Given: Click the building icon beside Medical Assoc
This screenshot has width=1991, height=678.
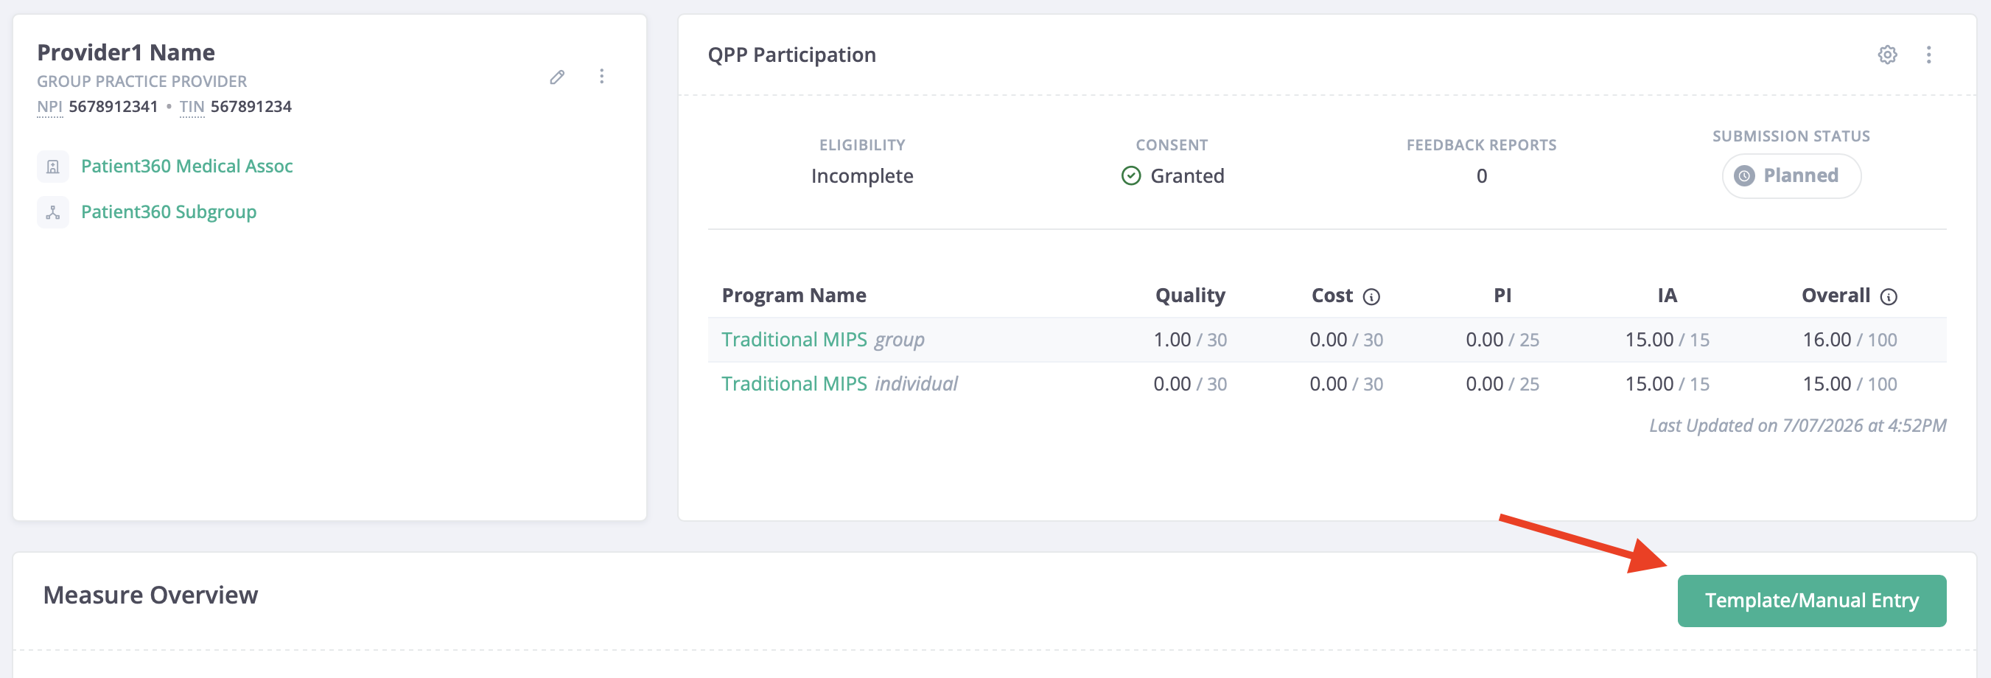Looking at the screenshot, I should click(52, 167).
